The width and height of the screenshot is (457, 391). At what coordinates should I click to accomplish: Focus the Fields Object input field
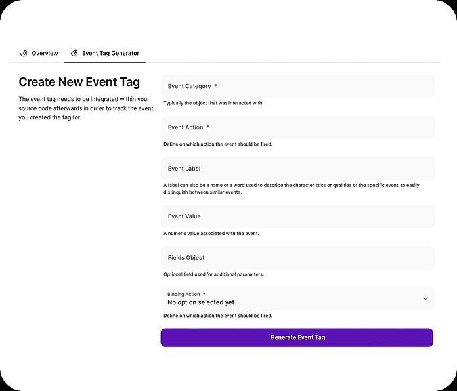297,258
